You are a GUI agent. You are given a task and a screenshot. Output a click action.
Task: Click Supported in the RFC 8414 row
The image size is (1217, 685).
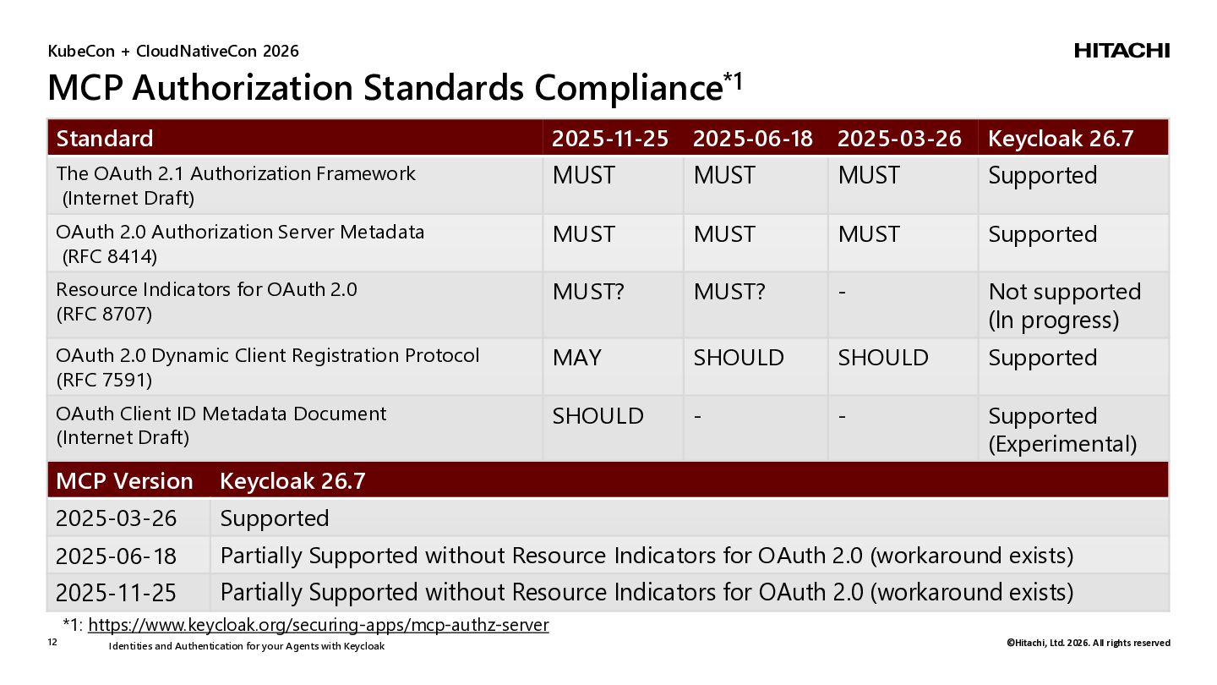click(1043, 234)
